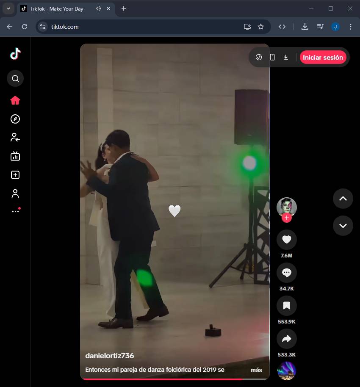The image size is (360, 387).
Task: Open the Profile sidebar icon
Action: (x=15, y=193)
